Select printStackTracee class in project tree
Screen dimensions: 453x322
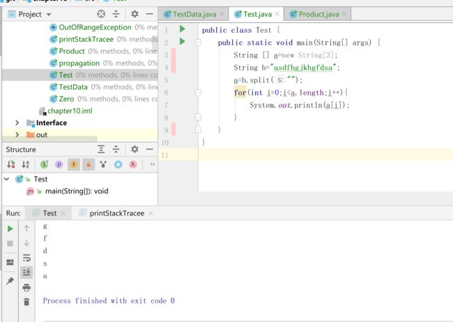(x=86, y=39)
